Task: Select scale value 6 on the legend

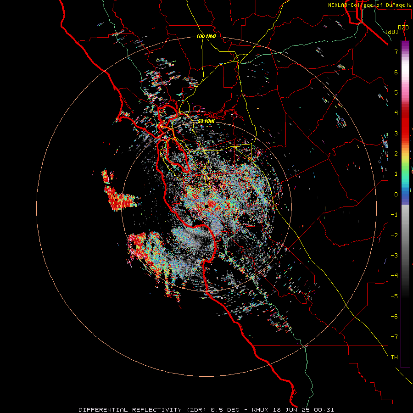Action: pyautogui.click(x=396, y=72)
